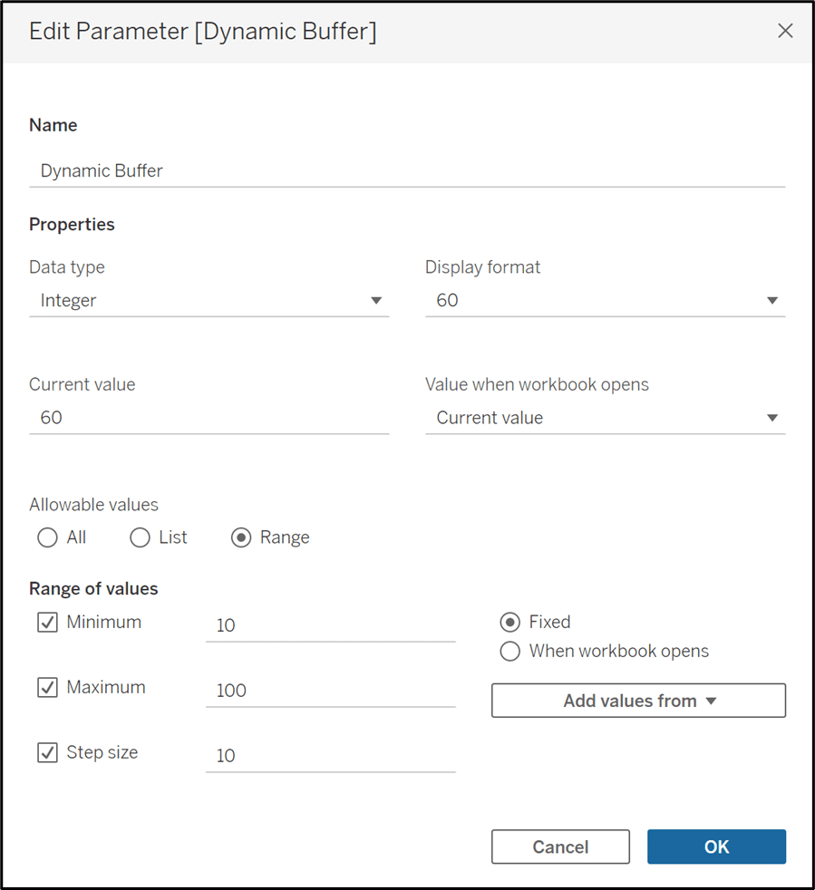Open the Data type Integer dropdown

tap(209, 300)
